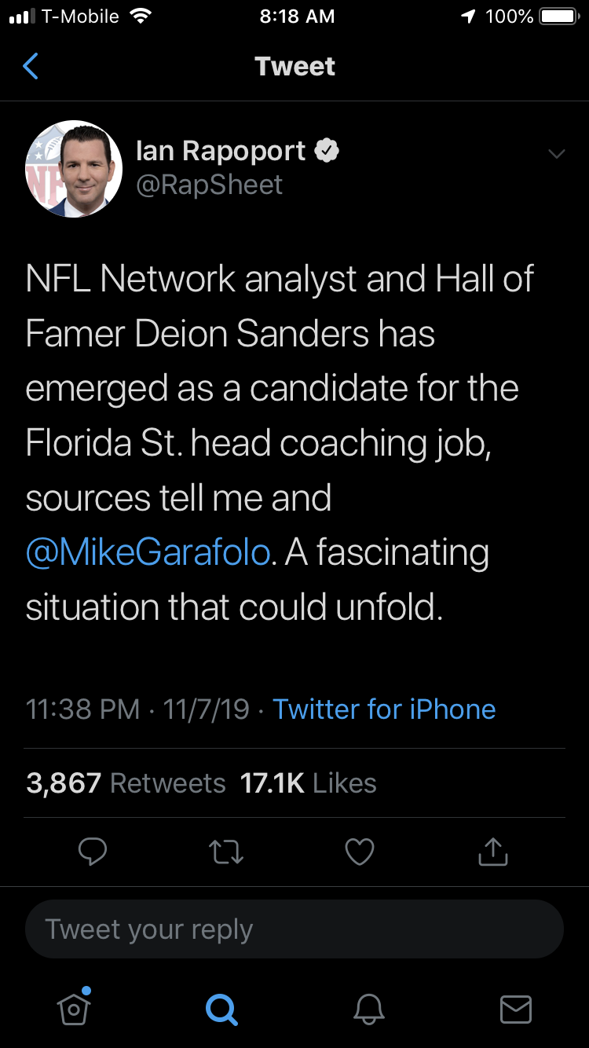The image size is (589, 1048).
Task: Open Ian Rapoport's profile picture
Action: click(75, 168)
